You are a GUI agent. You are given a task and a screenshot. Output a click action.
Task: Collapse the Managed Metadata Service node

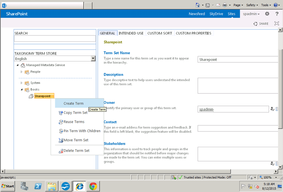[x=17, y=65]
